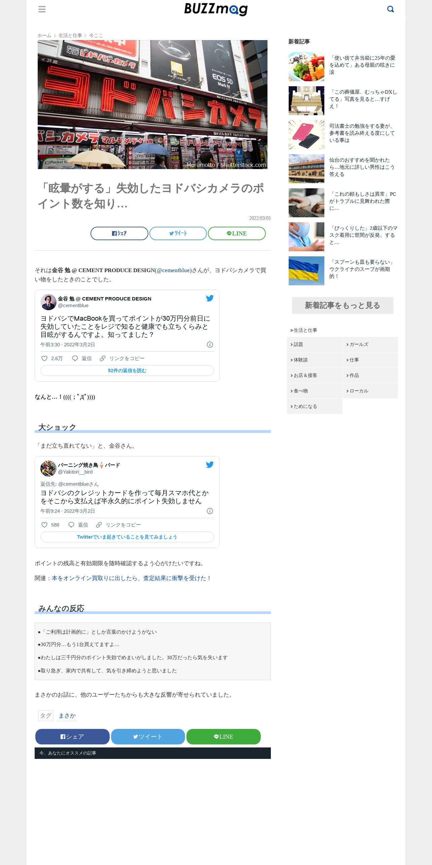Open article 使い捨て弁当箱に25年の愛を込めて
Viewport: 432px width, 865px height.
click(x=363, y=65)
